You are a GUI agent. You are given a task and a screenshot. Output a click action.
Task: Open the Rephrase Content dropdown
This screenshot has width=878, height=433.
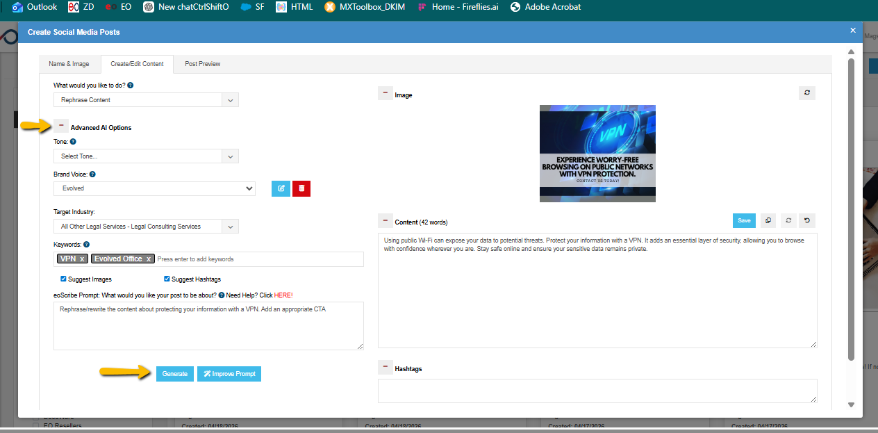(146, 99)
